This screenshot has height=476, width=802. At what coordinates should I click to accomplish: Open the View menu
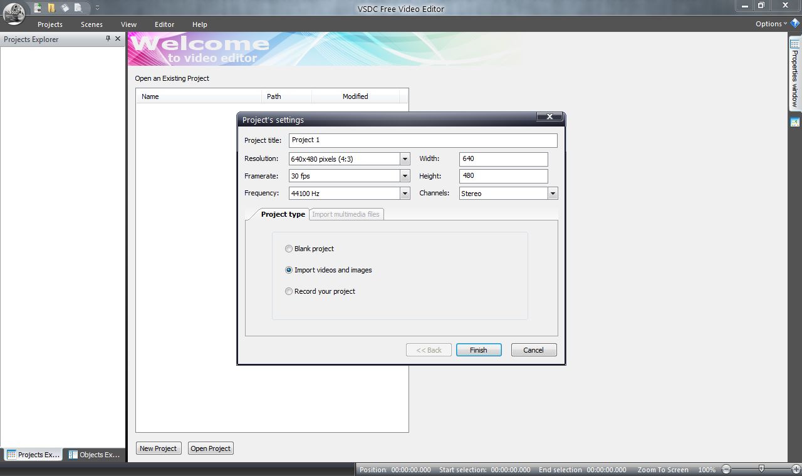[128, 24]
